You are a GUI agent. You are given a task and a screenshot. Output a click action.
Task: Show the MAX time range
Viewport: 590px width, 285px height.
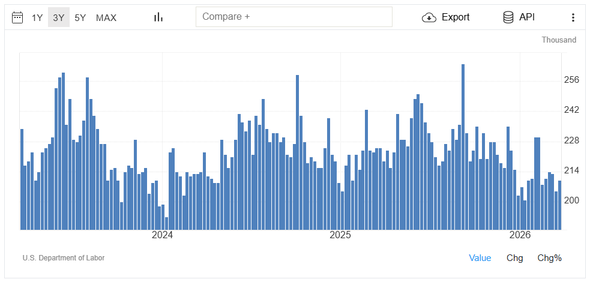coord(106,18)
